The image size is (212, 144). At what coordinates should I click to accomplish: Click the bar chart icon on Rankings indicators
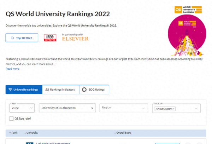(x=47, y=90)
